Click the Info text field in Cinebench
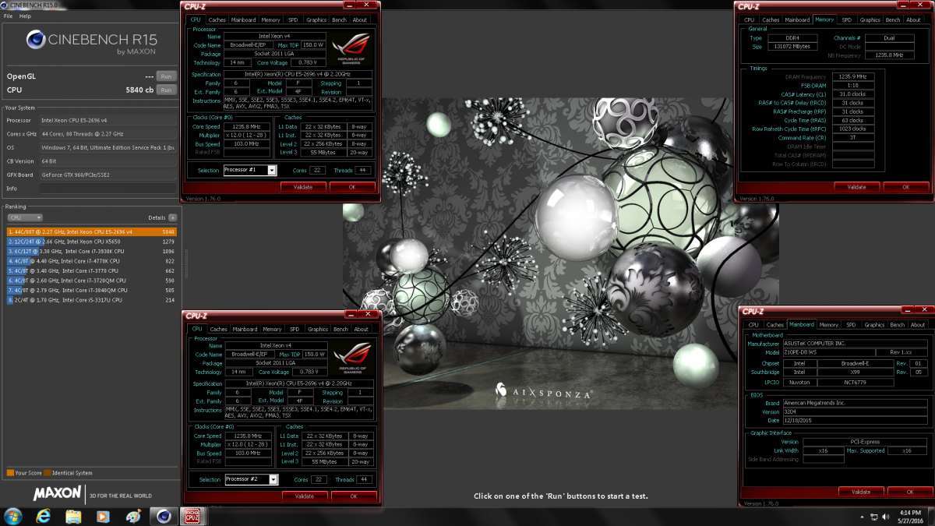The height and width of the screenshot is (526, 935). point(108,189)
